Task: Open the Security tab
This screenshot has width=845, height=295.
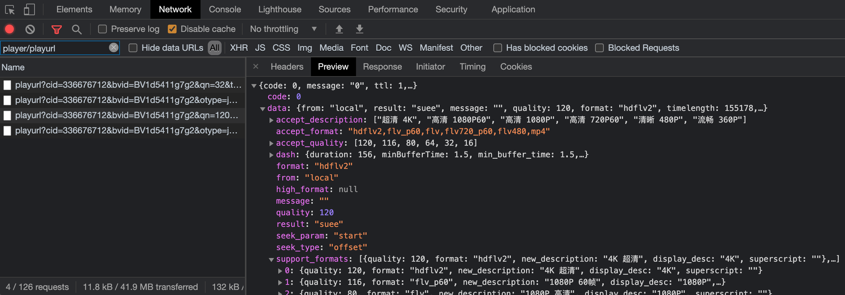Action: tap(452, 9)
